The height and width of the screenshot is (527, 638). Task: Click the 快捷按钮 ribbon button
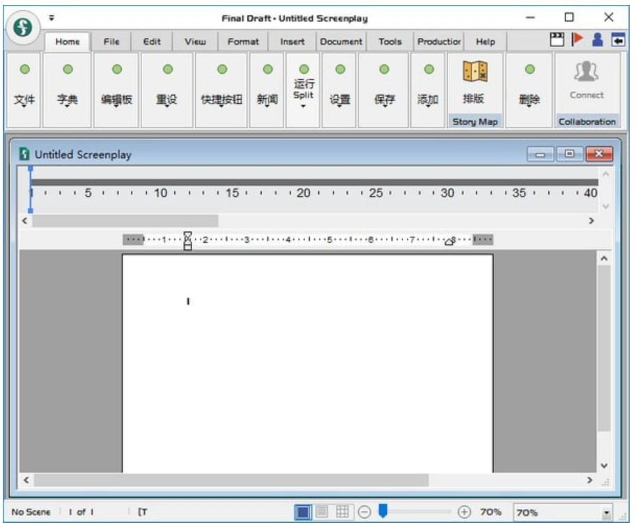221,90
